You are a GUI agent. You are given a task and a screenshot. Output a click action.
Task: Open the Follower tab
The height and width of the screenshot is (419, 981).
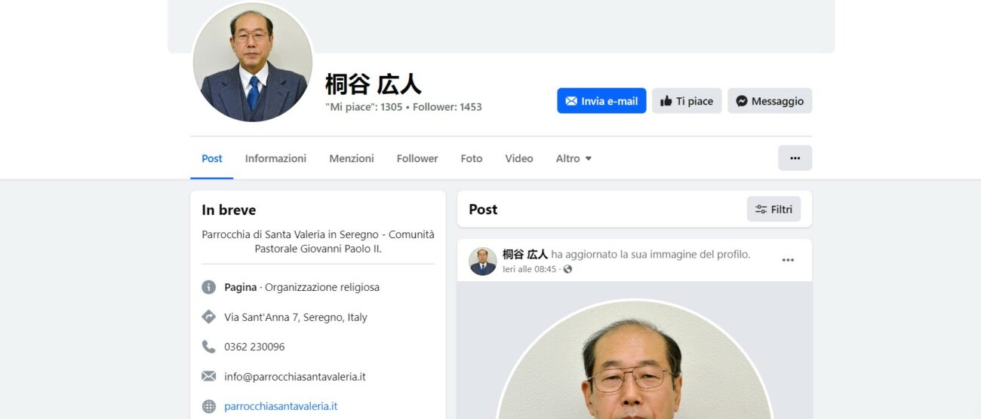[x=417, y=158]
